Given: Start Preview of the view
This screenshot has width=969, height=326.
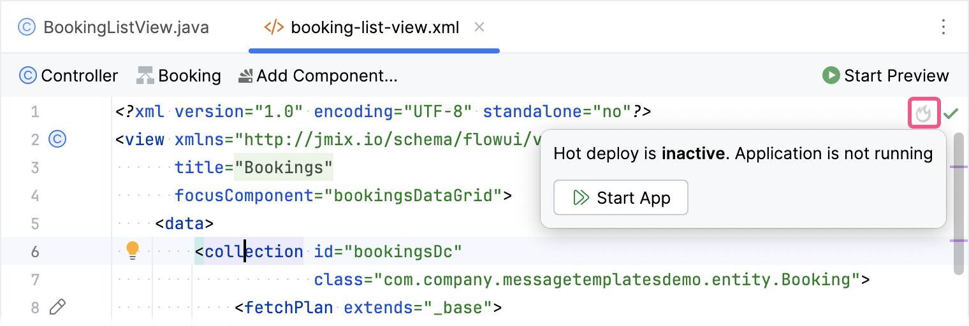Looking at the screenshot, I should click(x=885, y=76).
